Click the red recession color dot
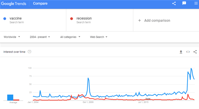Image resolution: width=199 pixels, height=109 pixels. pos(72,19)
